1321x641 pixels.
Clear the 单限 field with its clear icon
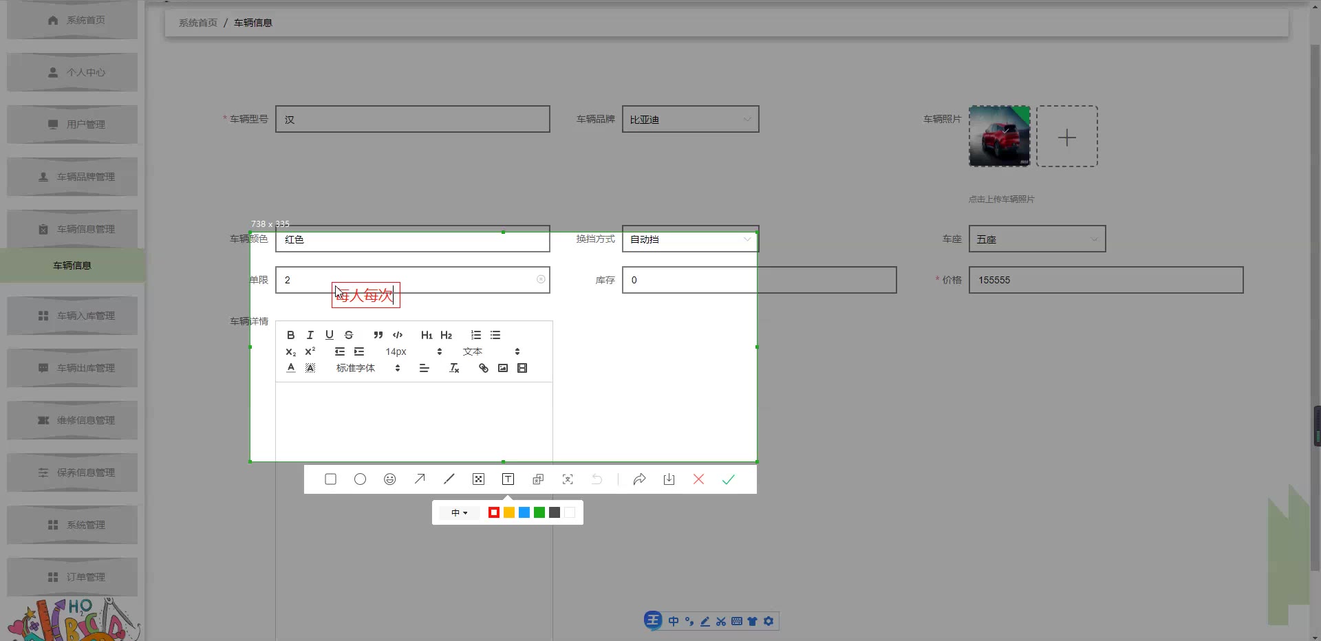[x=541, y=279]
